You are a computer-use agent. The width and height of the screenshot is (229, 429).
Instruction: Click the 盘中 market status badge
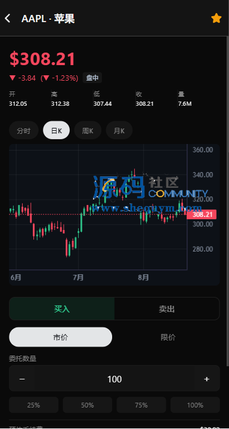(92, 78)
